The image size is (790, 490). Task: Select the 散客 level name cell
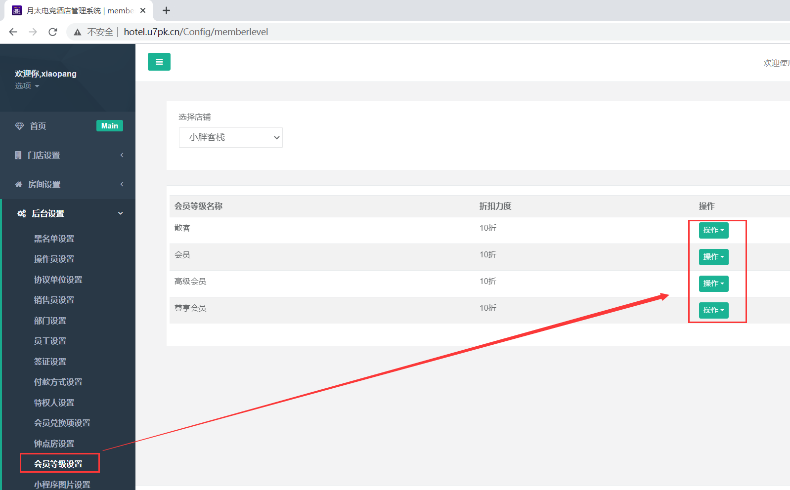click(182, 228)
